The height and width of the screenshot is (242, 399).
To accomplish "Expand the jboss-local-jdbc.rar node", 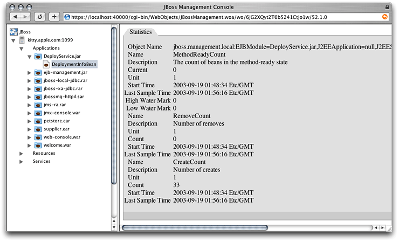I will [x=29, y=81].
